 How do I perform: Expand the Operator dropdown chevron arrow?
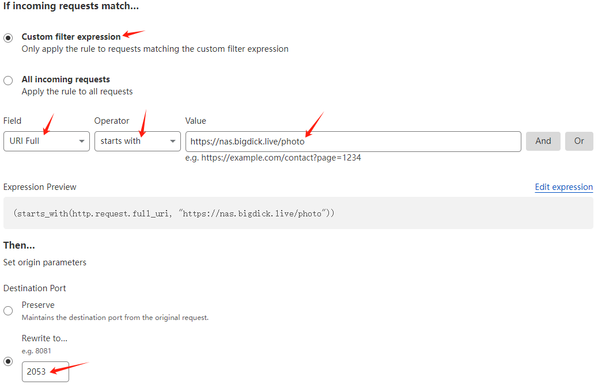click(x=172, y=141)
